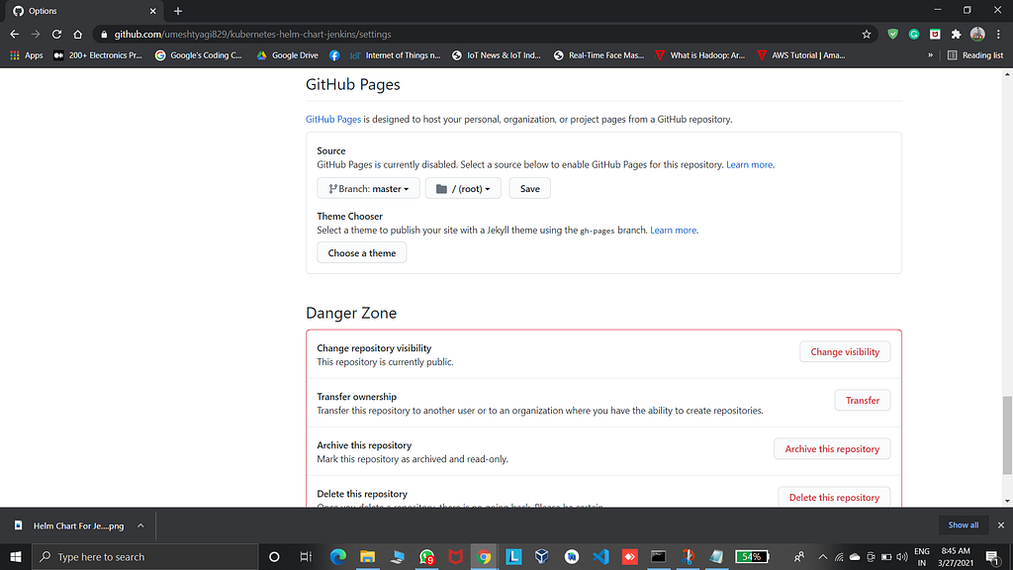Image resolution: width=1013 pixels, height=570 pixels.
Task: Open the What is Hadoop bookmark
Action: point(699,55)
